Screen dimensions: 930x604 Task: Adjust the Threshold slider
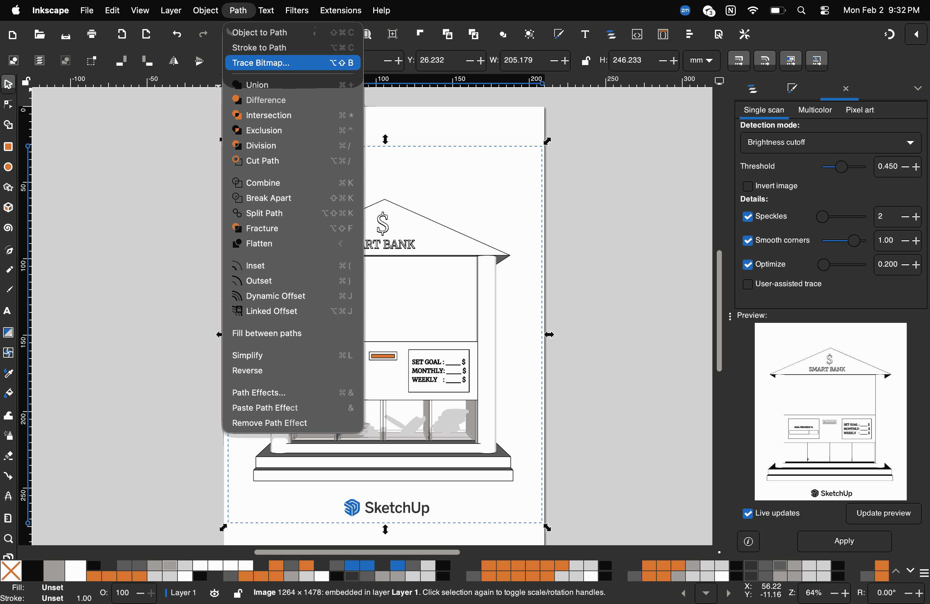841,166
